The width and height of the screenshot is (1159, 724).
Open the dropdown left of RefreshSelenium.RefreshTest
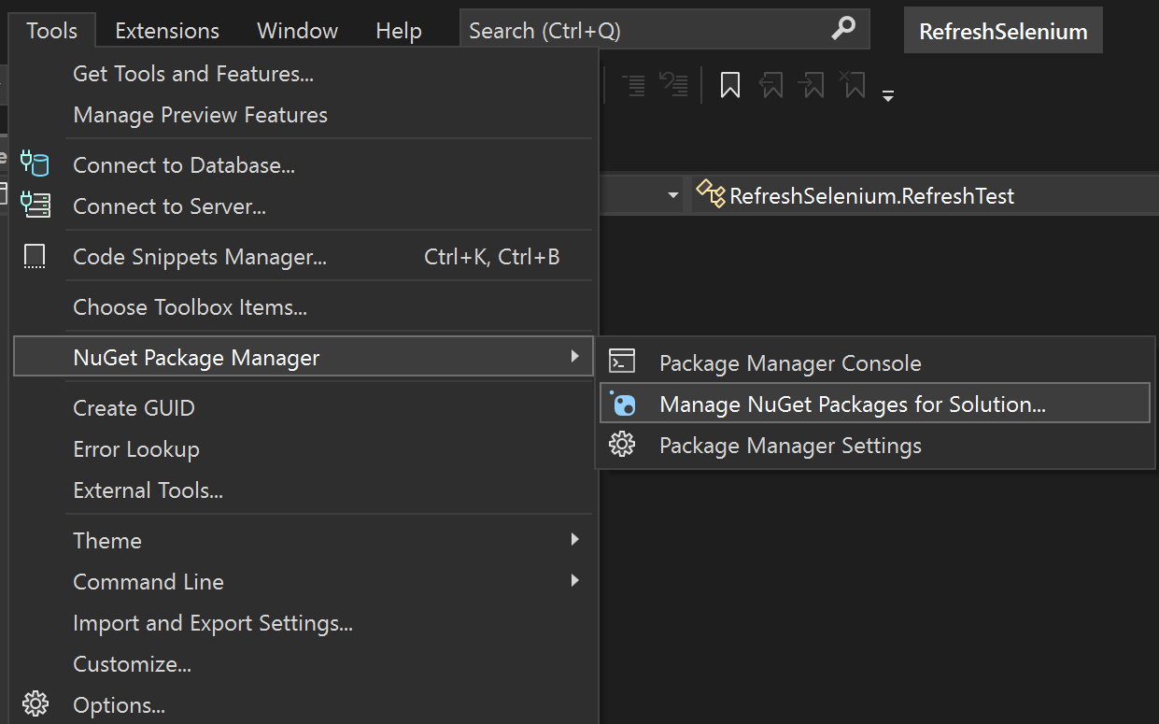coord(673,195)
